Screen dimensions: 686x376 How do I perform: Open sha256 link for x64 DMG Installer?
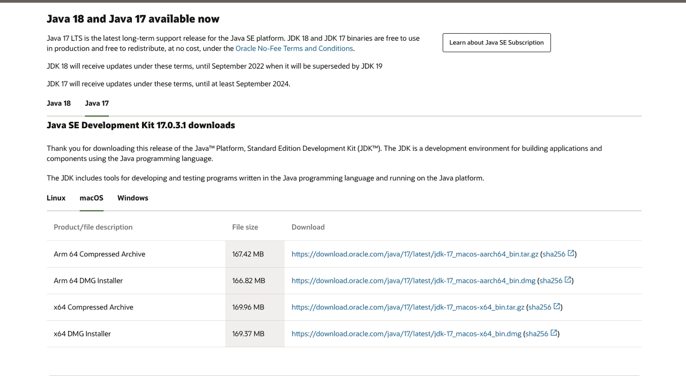(x=537, y=334)
